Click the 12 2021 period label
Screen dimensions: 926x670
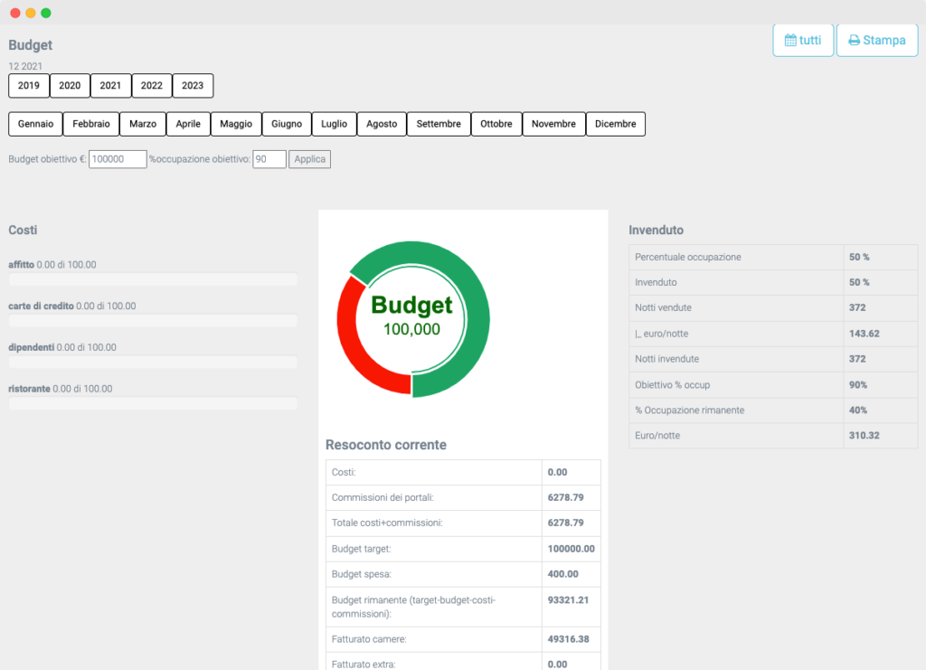(x=25, y=67)
